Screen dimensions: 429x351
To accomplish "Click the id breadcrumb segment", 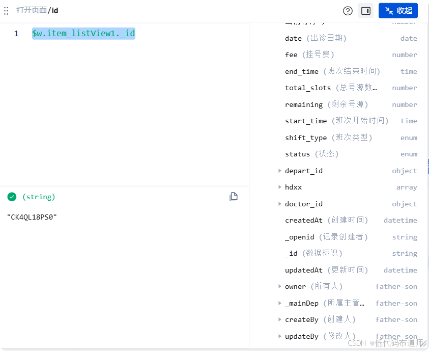I will (x=55, y=10).
